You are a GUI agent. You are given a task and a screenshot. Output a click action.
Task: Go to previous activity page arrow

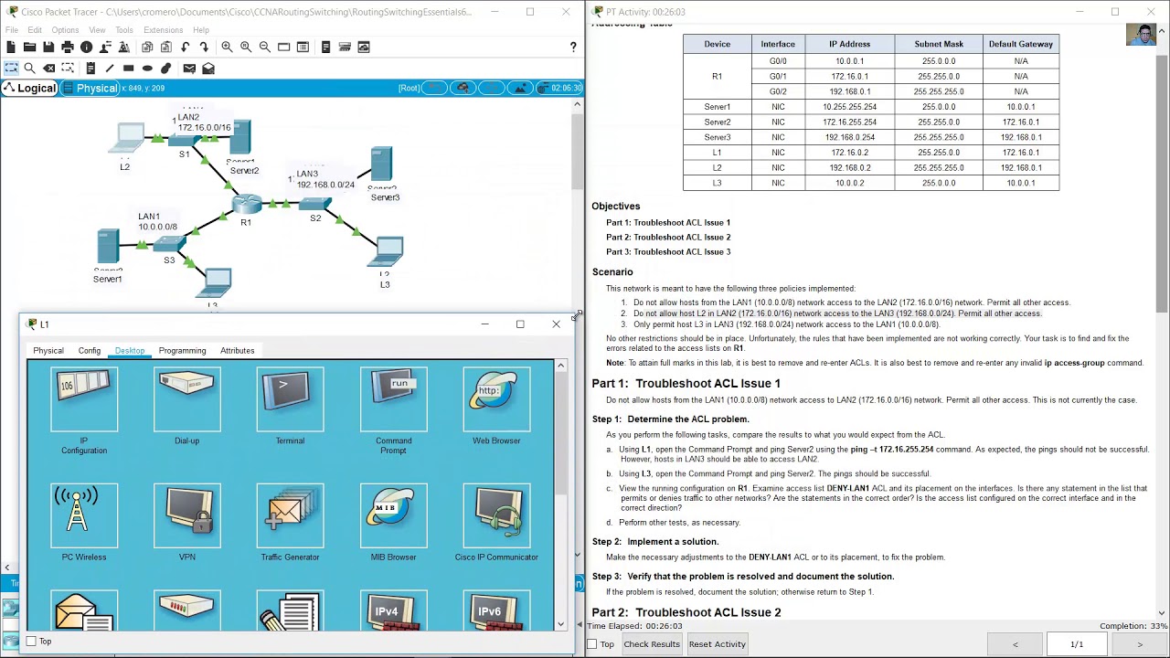[1015, 644]
